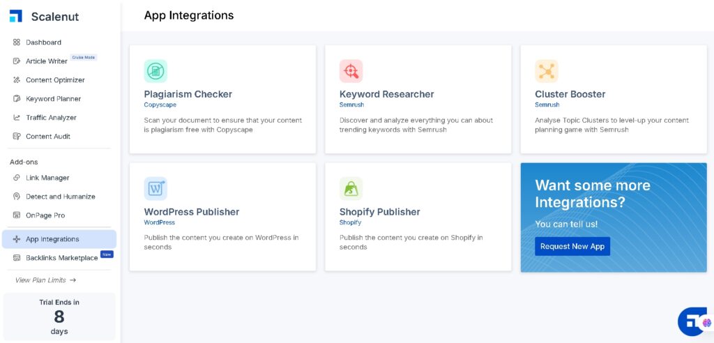The image size is (714, 343).
Task: Click the Copyscape link
Action: click(160, 105)
